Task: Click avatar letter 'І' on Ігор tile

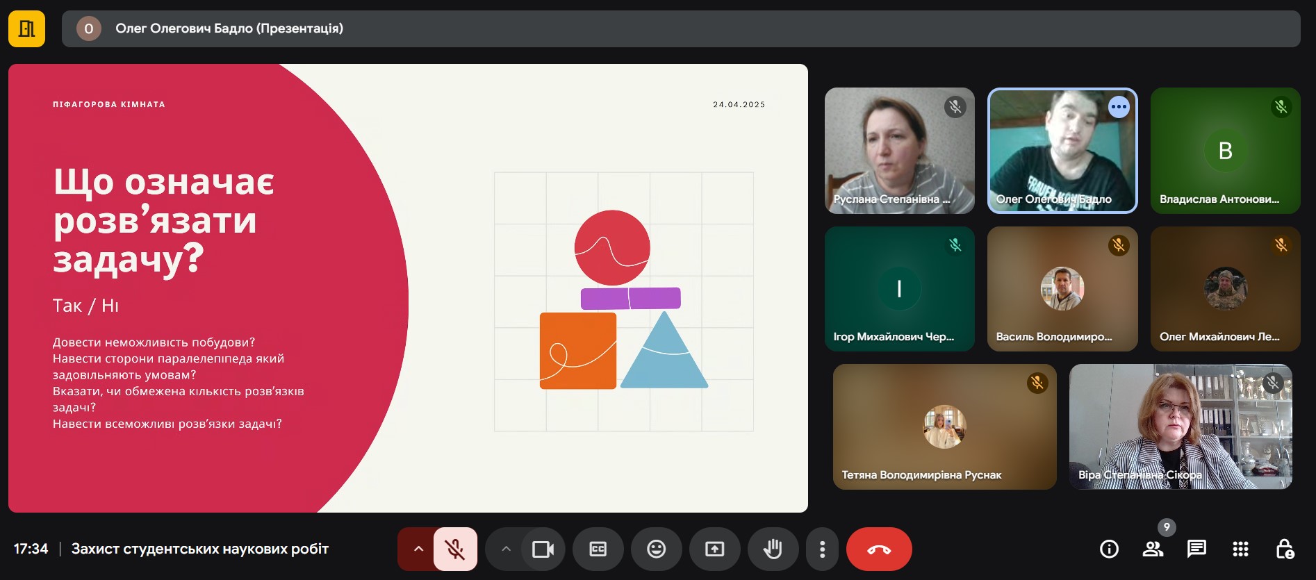Action: [899, 288]
